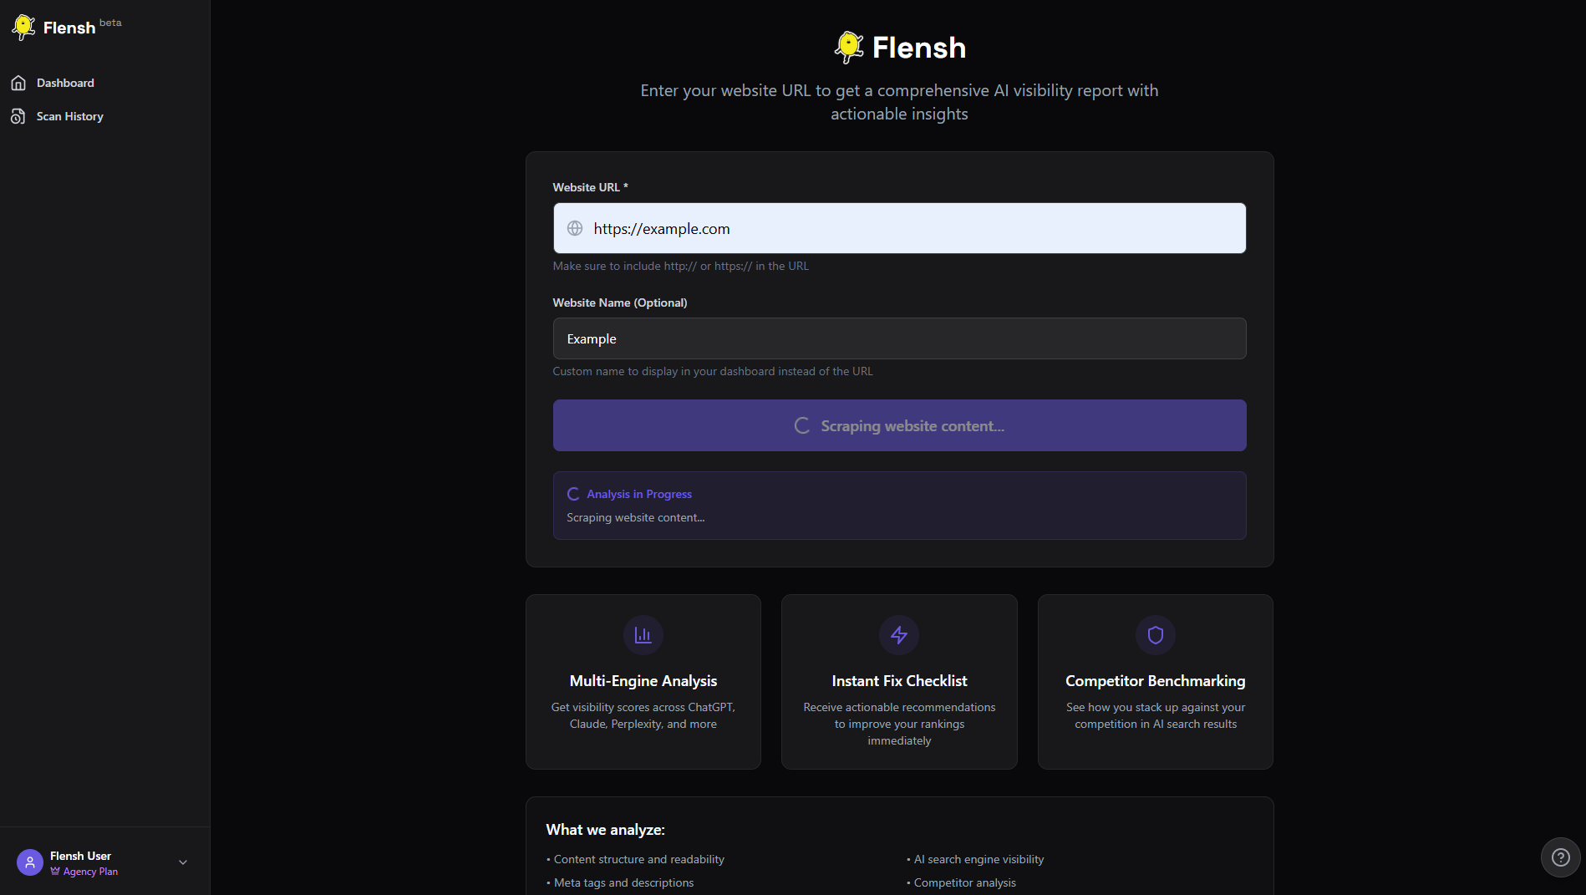Click the Analysis in Progress heading
This screenshot has height=895, width=1586.
639,494
